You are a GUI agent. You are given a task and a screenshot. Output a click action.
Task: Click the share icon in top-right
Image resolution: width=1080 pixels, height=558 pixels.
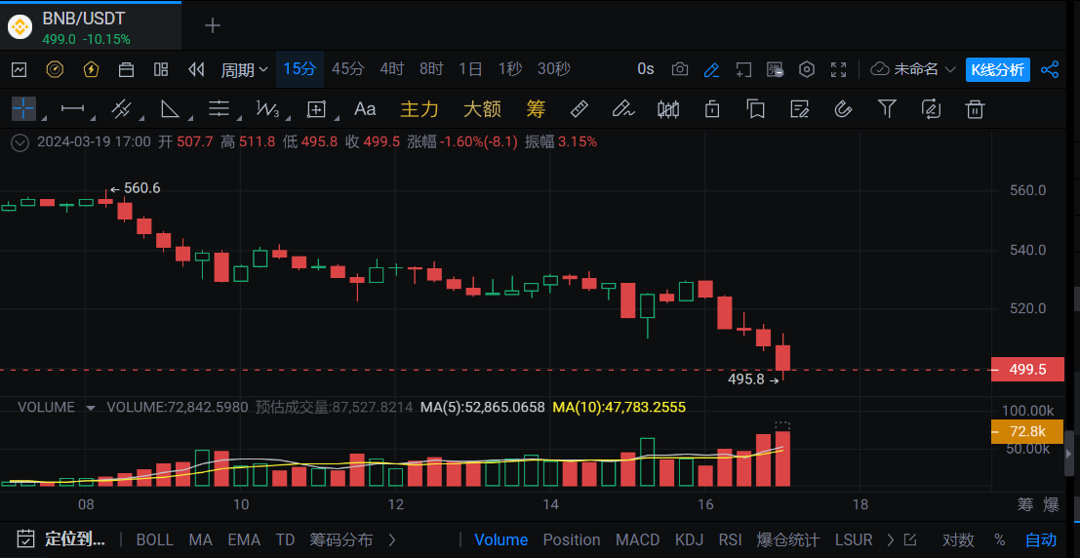pos(1050,69)
